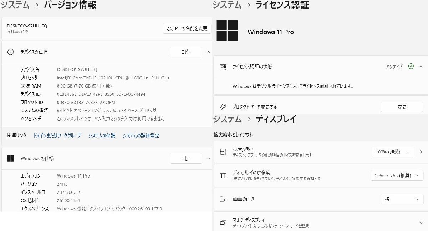Click the resolution icon beside ディスプレイの解像度
This screenshot has height=231, width=428.
(x=223, y=175)
